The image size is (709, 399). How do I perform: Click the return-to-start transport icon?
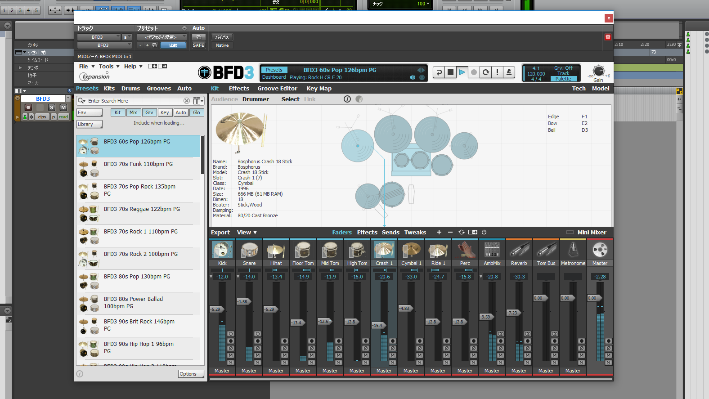pos(439,72)
